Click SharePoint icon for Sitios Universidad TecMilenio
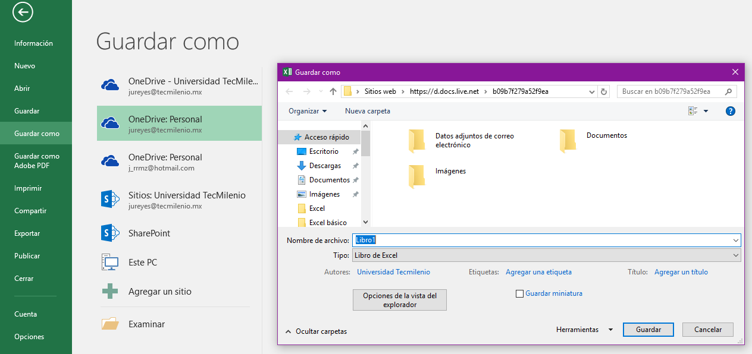This screenshot has height=354, width=752. pos(110,200)
